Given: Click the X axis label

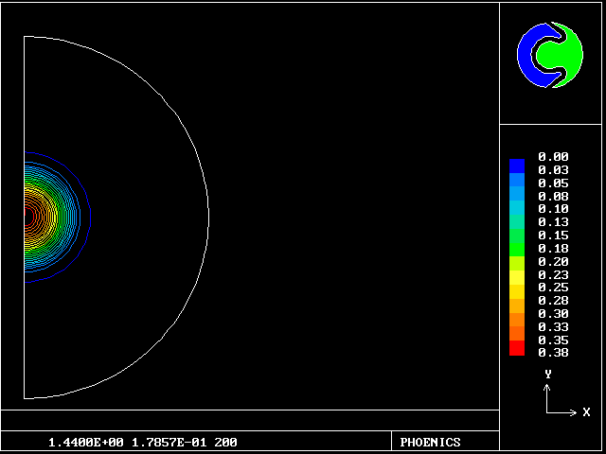Looking at the screenshot, I should [586, 412].
